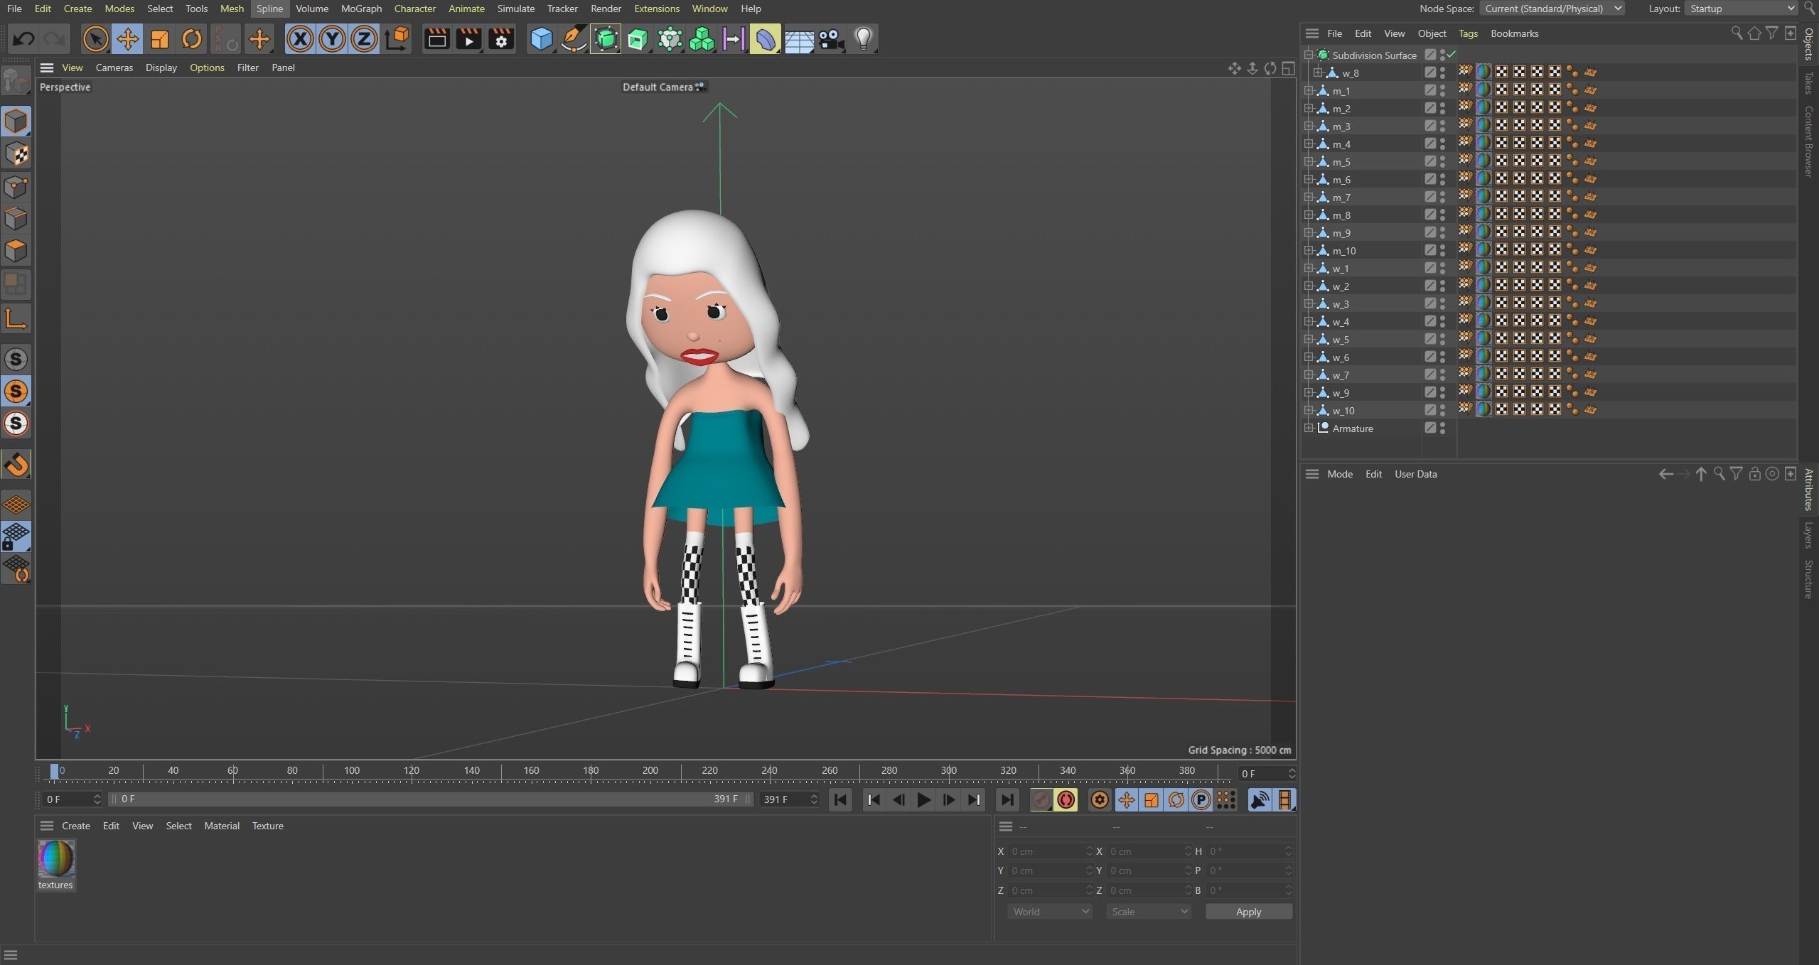The image size is (1819, 965).
Task: Click the preview range slider bar
Action: (x=430, y=799)
